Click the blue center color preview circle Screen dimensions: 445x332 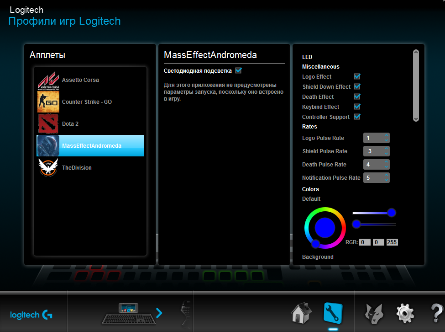pos(325,228)
